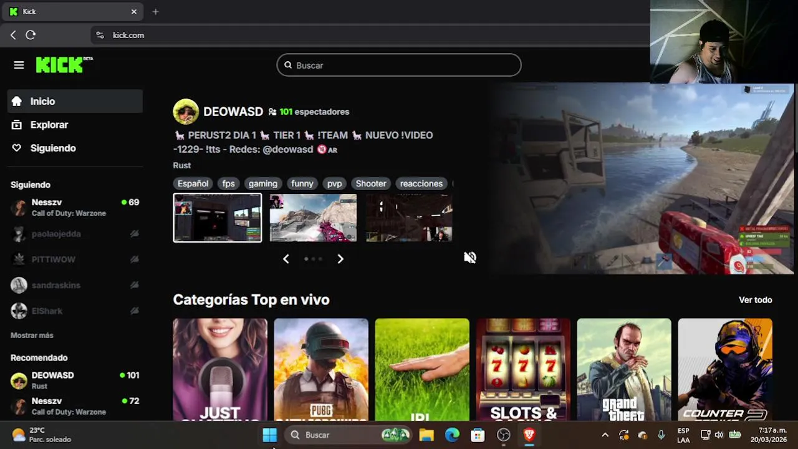Open Siguiendo in sidebar menu
The image size is (798, 449).
point(75,148)
